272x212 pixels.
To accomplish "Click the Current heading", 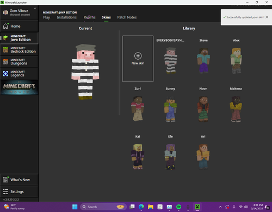I will 85,28.
